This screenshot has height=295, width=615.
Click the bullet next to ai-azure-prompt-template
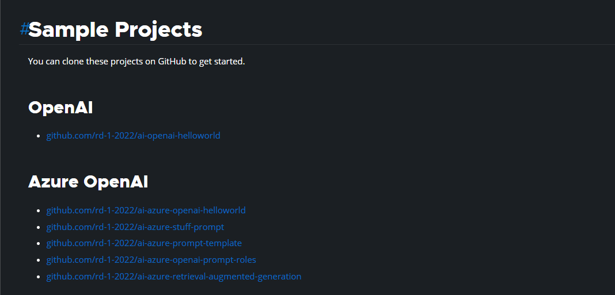pyautogui.click(x=39, y=244)
